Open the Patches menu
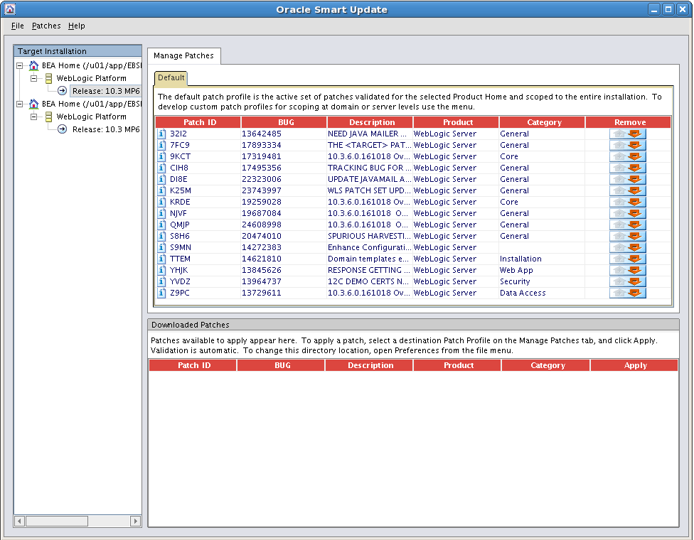The height and width of the screenshot is (540, 694). coord(46,26)
